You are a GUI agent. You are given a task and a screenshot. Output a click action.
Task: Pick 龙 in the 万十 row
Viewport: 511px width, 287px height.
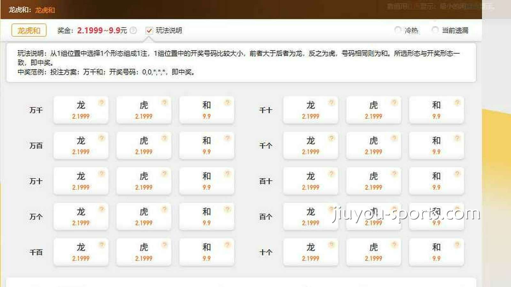pyautogui.click(x=81, y=181)
